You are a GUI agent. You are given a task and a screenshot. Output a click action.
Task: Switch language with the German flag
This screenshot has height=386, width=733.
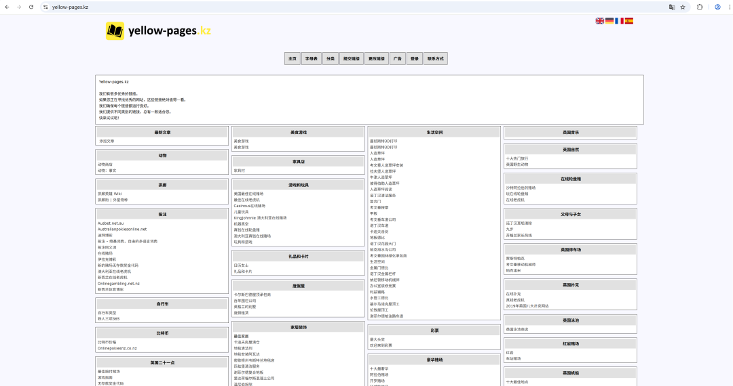coord(609,21)
